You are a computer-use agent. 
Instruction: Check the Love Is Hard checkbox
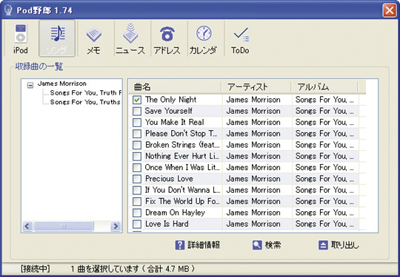coord(137,224)
